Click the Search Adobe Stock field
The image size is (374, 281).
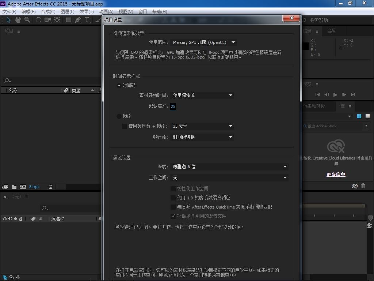(333, 126)
